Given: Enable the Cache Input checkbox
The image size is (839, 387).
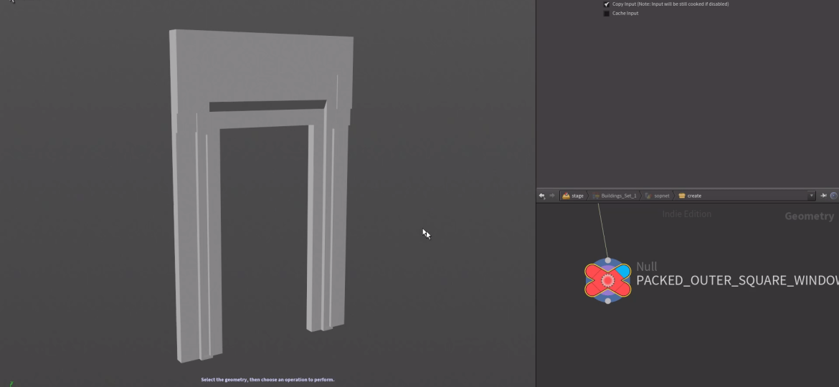Looking at the screenshot, I should point(607,14).
